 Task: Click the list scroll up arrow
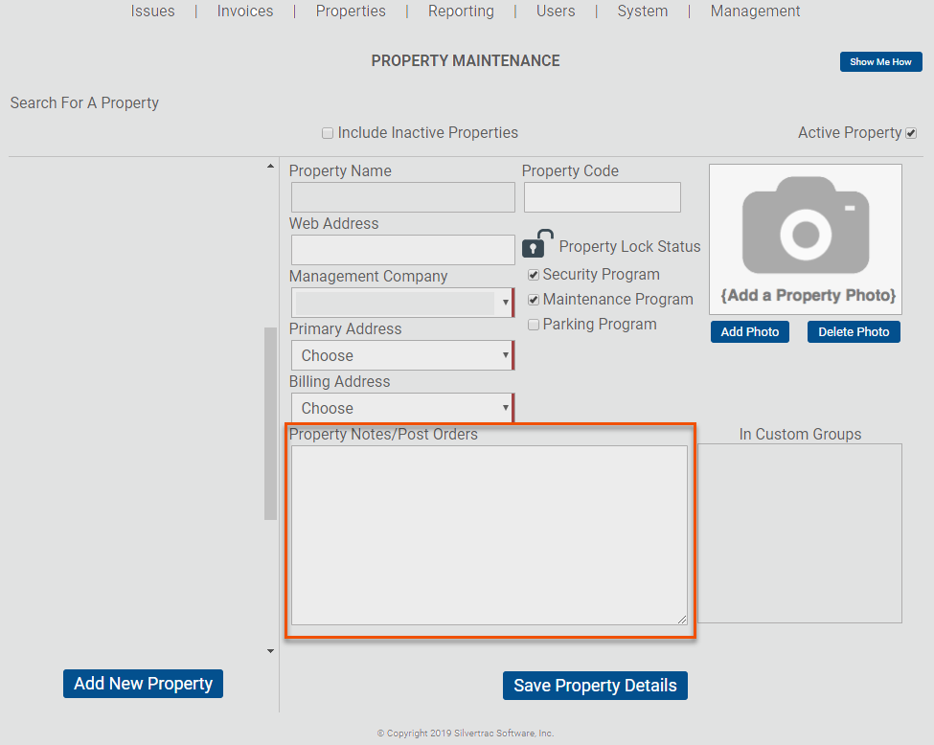[270, 167]
